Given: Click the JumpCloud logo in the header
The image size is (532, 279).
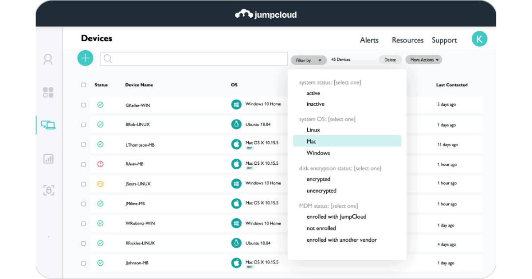Looking at the screenshot, I should tap(266, 14).
